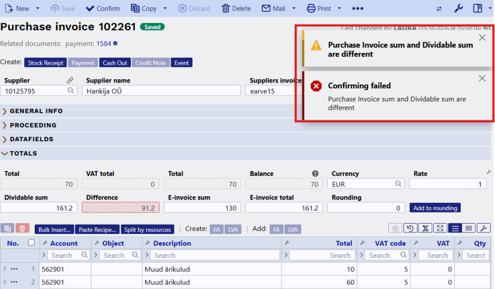Click the Description column search field
The image size is (495, 289).
(215, 255)
